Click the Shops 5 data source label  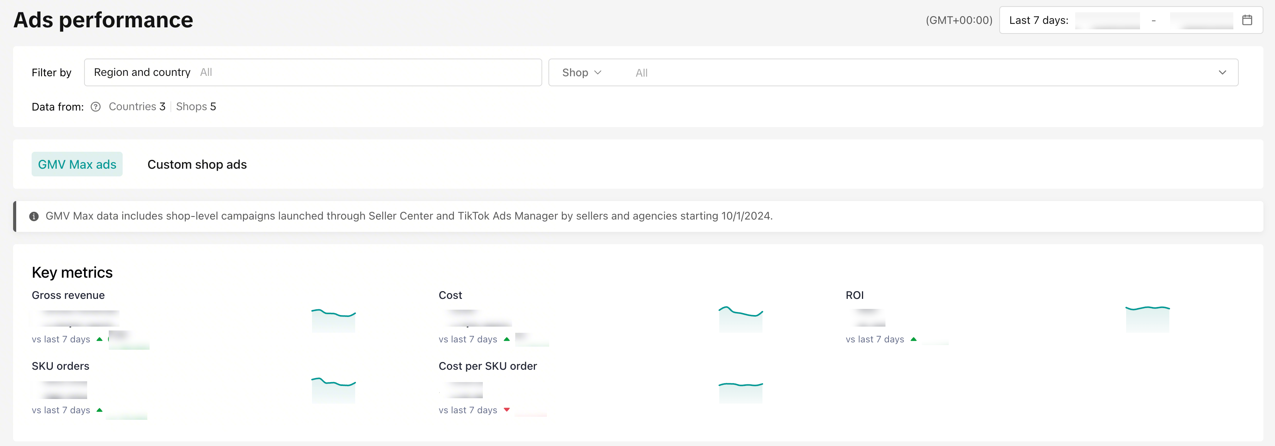(x=196, y=107)
